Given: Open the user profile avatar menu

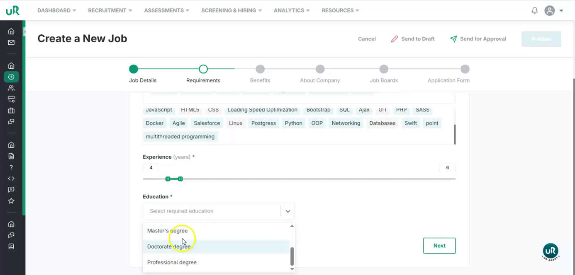Looking at the screenshot, I should [x=553, y=11].
